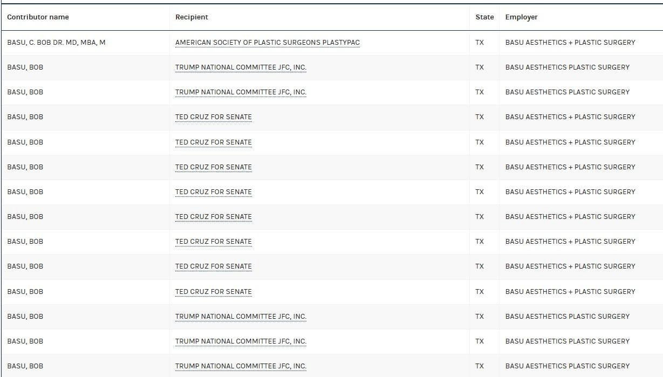The image size is (663, 377).
Task: Click the first BASU AESTHETICS + PLASTIC SURGERY employer cell
Action: click(x=570, y=42)
